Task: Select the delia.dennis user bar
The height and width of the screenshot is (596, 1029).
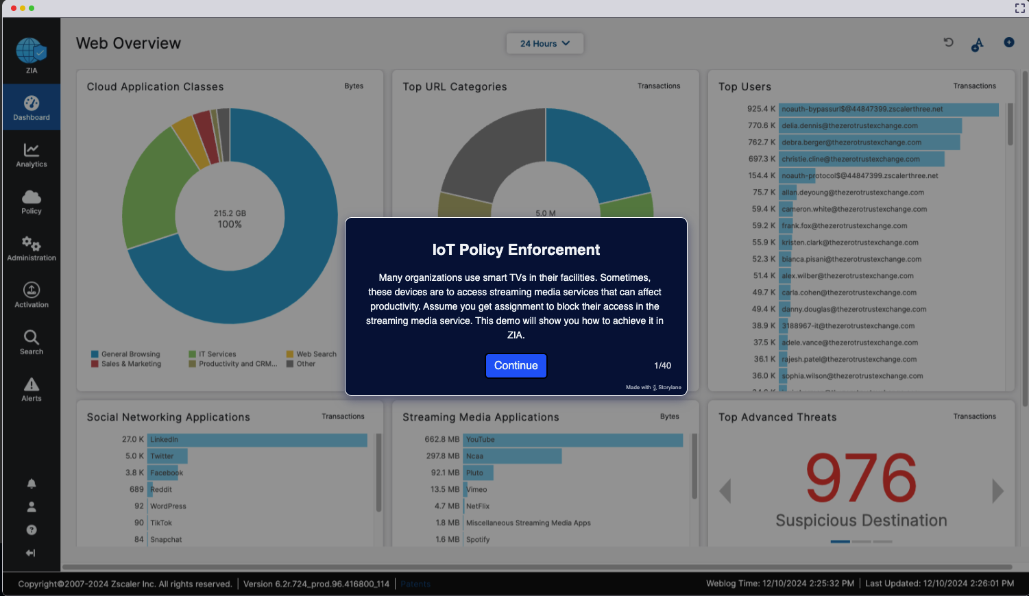Action: (871, 126)
